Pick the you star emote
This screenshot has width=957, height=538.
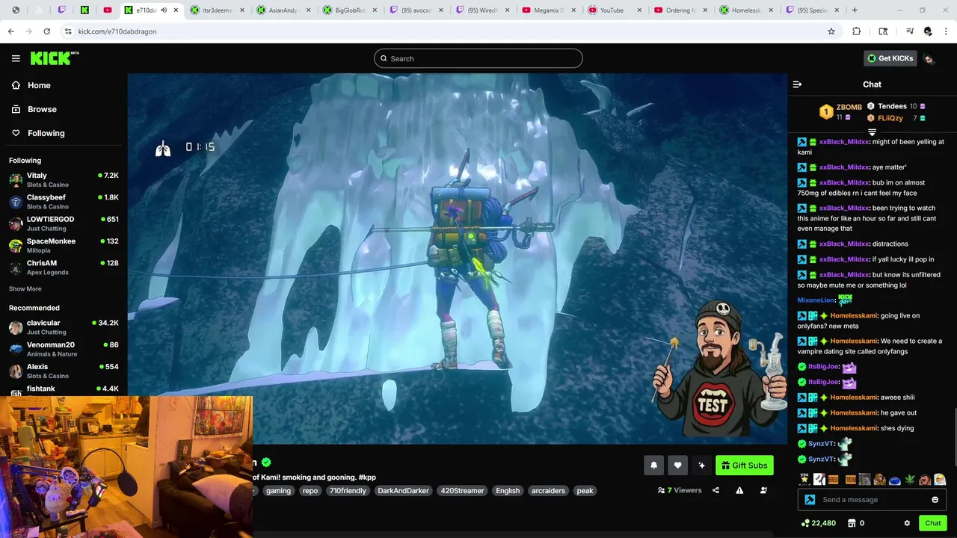tap(804, 480)
